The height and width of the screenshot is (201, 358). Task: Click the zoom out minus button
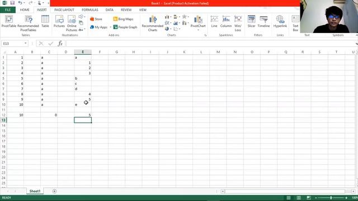(x=316, y=198)
